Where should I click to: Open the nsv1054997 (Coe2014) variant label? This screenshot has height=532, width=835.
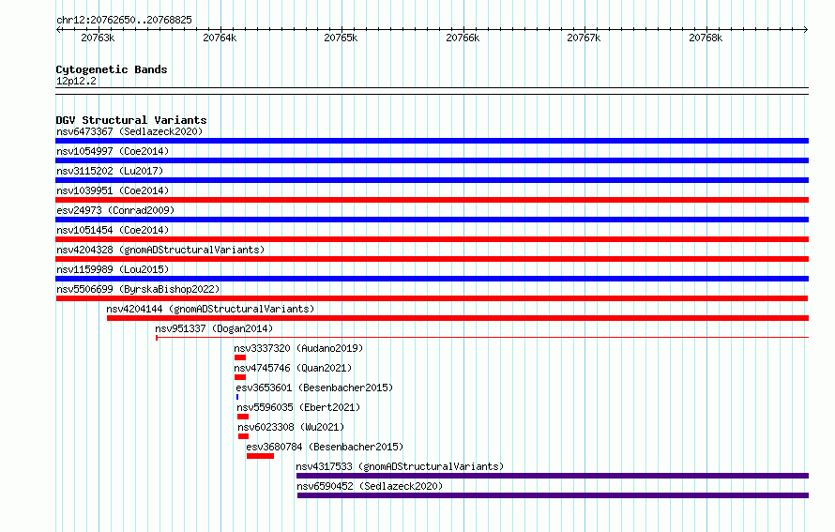(113, 151)
